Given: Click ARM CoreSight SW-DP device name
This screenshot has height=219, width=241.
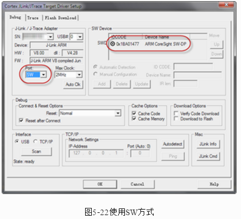Looking at the screenshot, I should pos(165,44).
